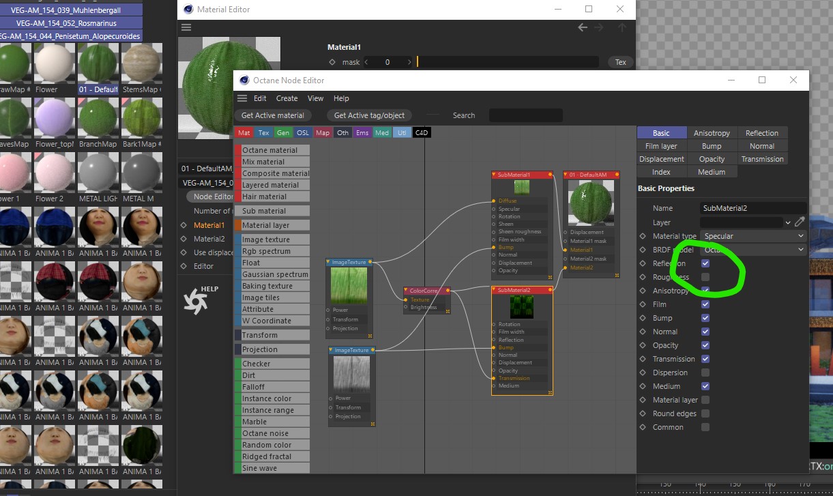Open the Material type dropdown
The width and height of the screenshot is (833, 496).
tap(754, 236)
